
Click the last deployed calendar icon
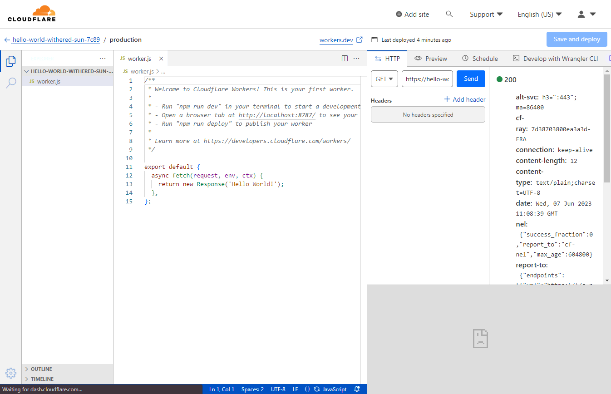(375, 40)
